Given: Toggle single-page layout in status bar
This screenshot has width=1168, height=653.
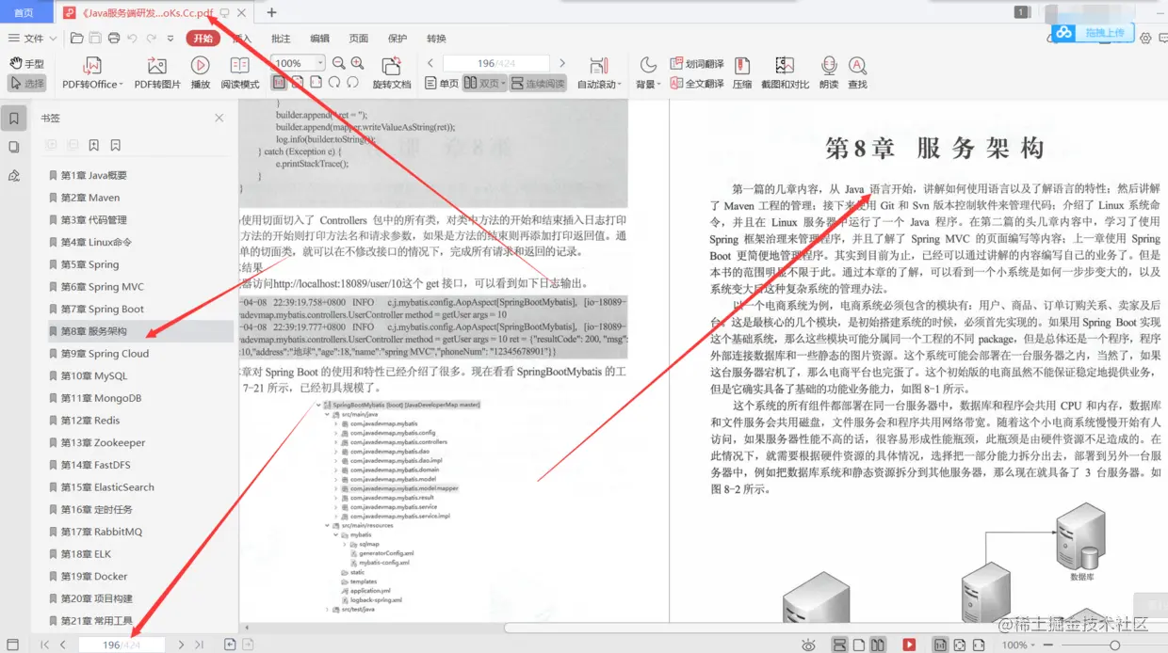Looking at the screenshot, I should (x=858, y=645).
